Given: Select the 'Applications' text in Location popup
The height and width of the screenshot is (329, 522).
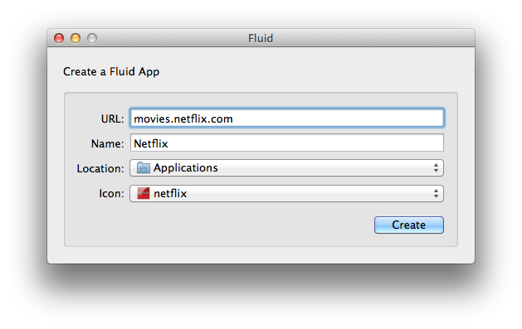Looking at the screenshot, I should [186, 168].
